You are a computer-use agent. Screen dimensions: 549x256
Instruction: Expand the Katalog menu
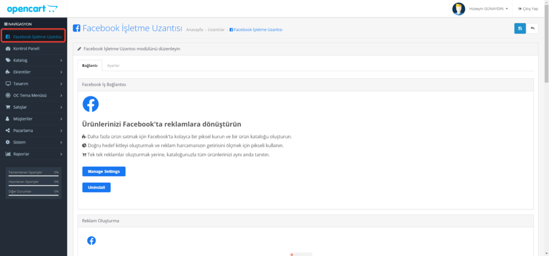click(x=33, y=60)
